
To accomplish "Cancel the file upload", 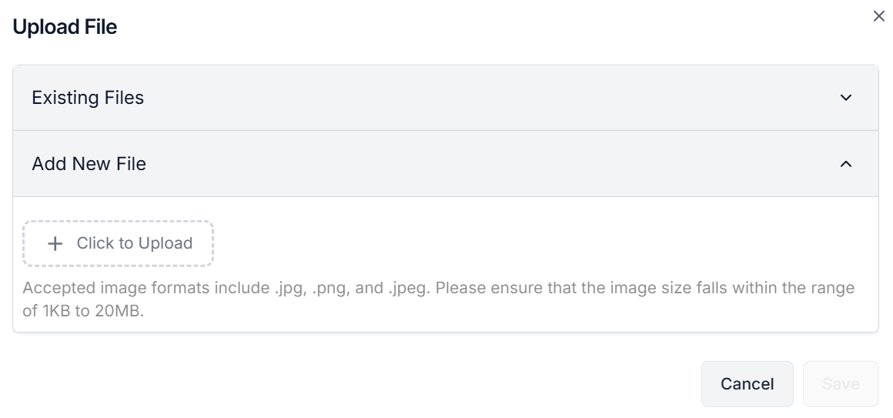I will click(x=747, y=383).
